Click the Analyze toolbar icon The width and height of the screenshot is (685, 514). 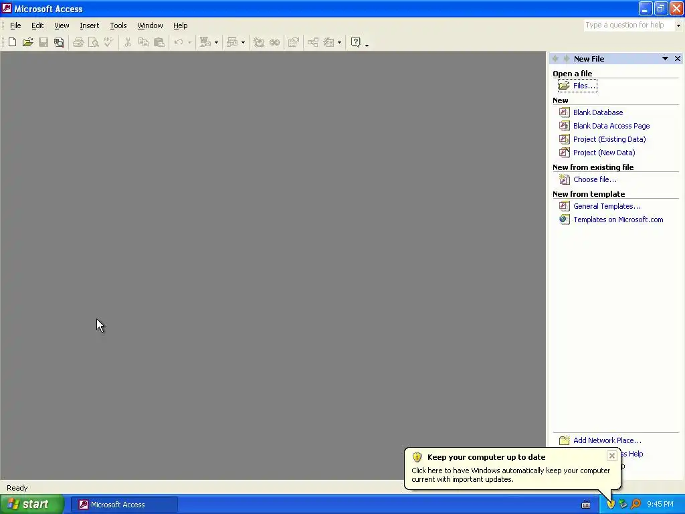click(232, 42)
